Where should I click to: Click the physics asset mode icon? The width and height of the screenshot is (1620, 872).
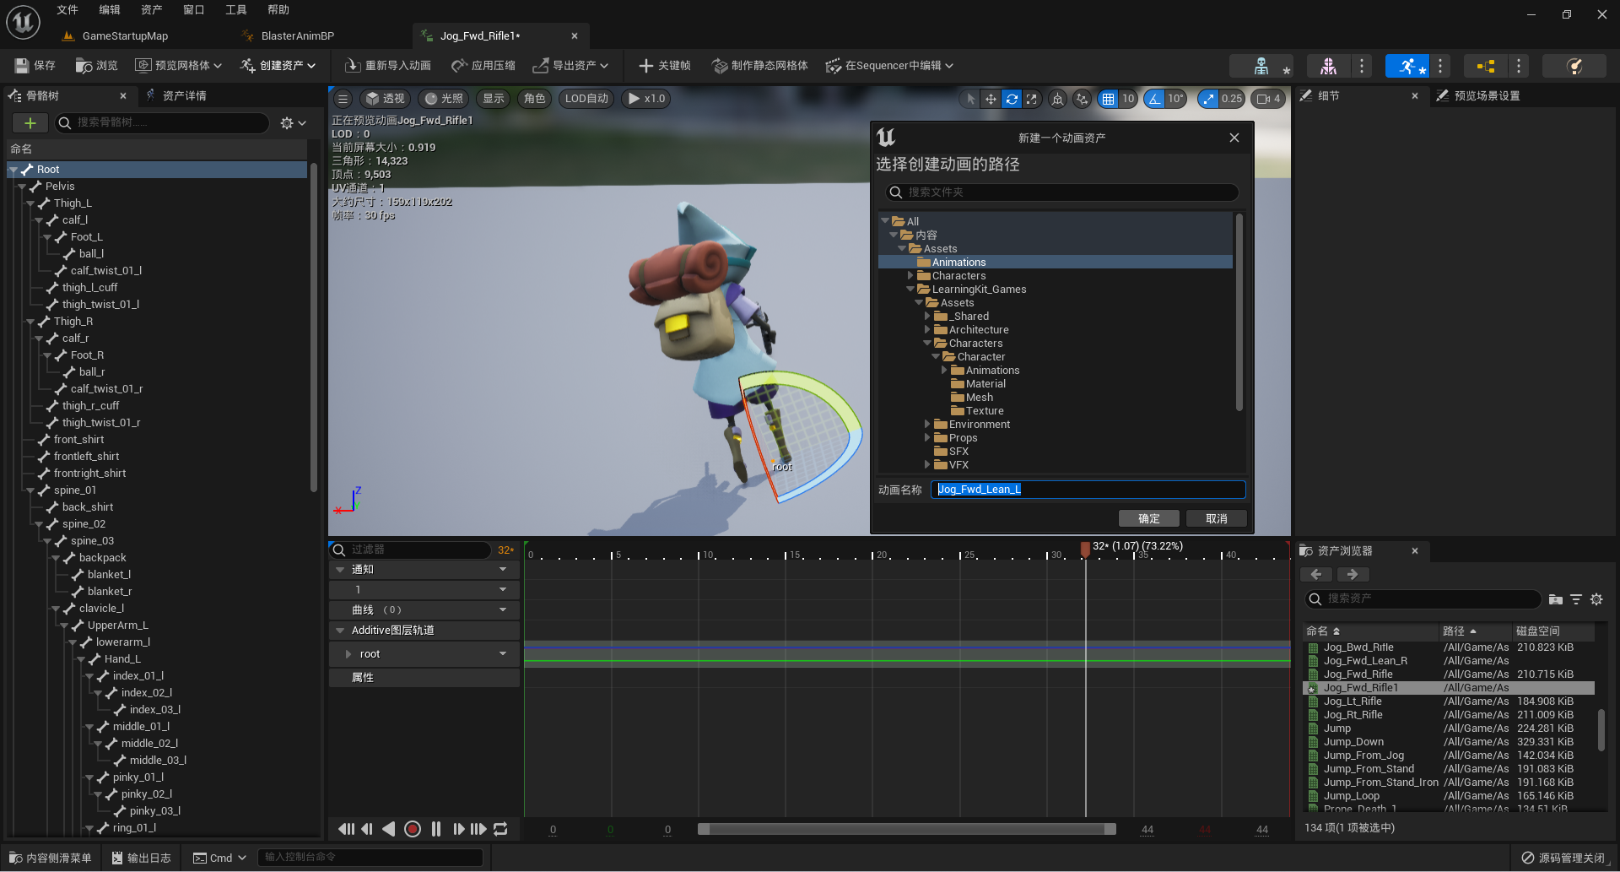tap(1574, 65)
